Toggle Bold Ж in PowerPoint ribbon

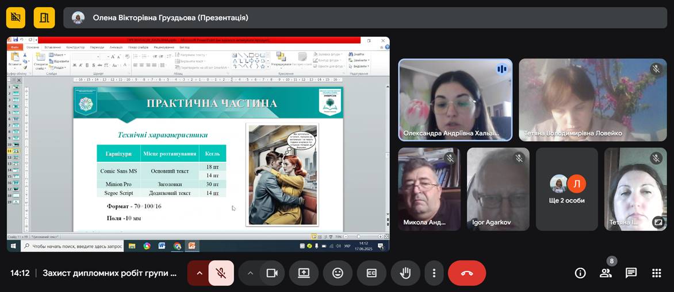click(74, 65)
